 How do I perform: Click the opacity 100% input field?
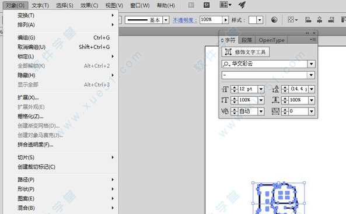click(211, 20)
